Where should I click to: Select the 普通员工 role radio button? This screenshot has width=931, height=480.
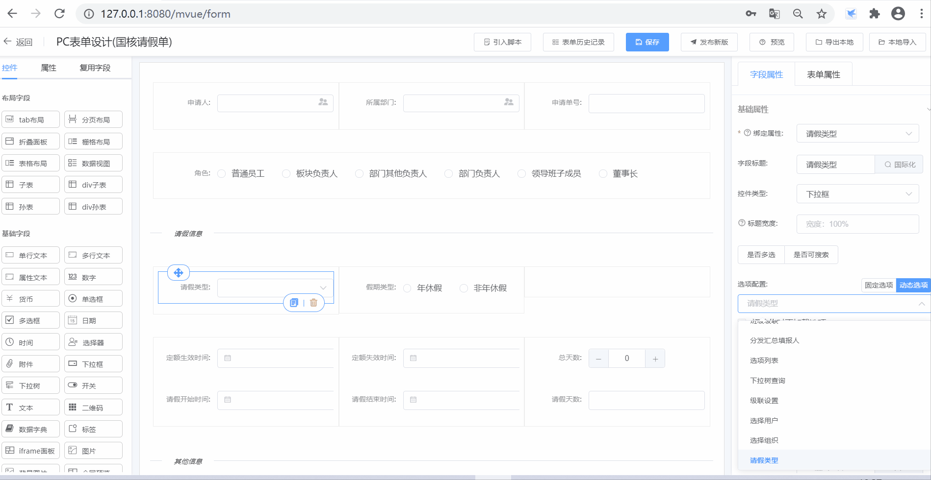click(x=222, y=174)
